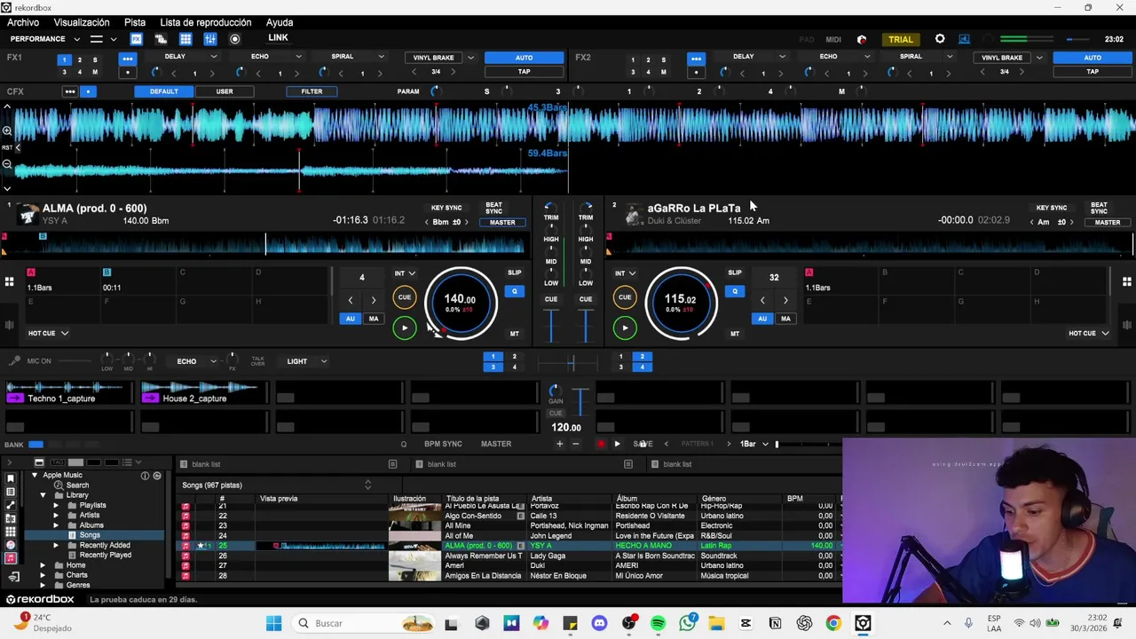
Task: Play deck 2 with the green play button
Action: [x=625, y=328]
